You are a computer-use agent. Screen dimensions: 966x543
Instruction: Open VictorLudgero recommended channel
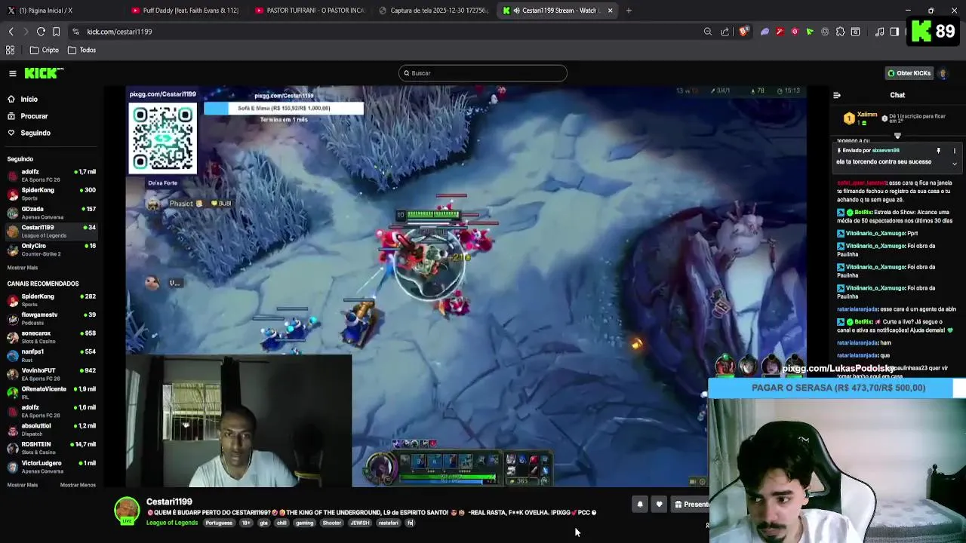[x=51, y=466]
